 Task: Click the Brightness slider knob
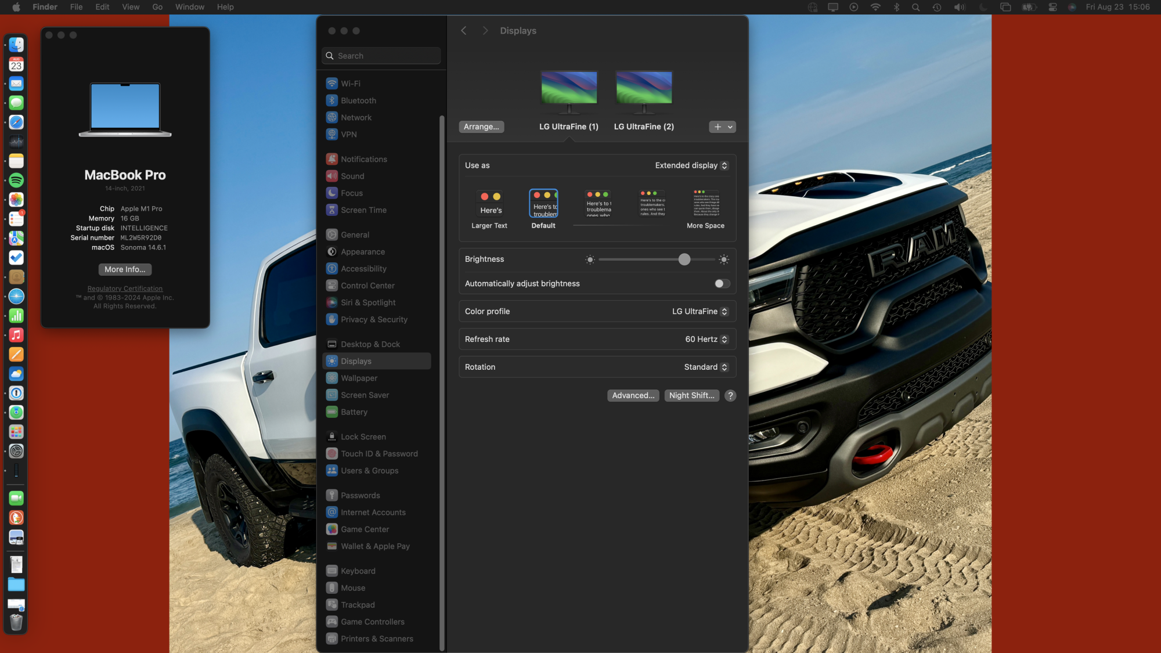coord(684,259)
